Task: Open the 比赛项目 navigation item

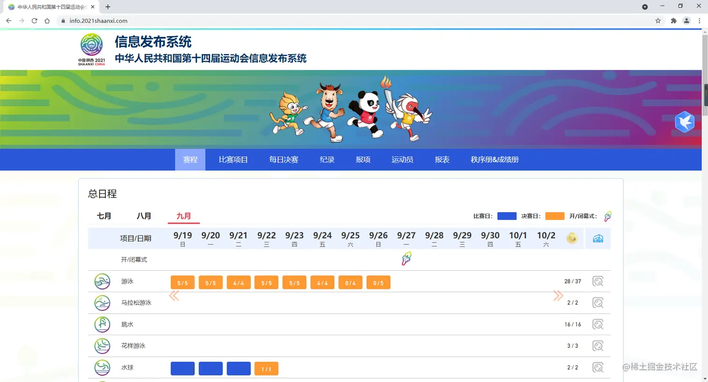Action: coord(233,159)
